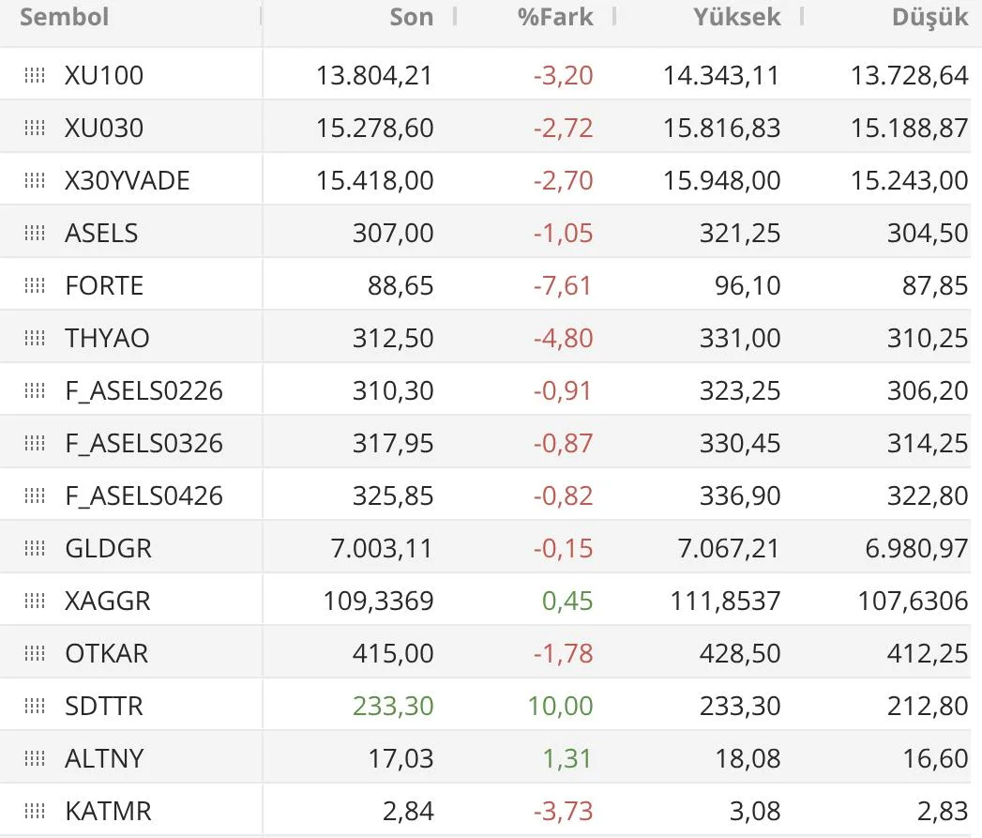
Task: Open the F_ASELS0226 futures row
Action: click(144, 390)
